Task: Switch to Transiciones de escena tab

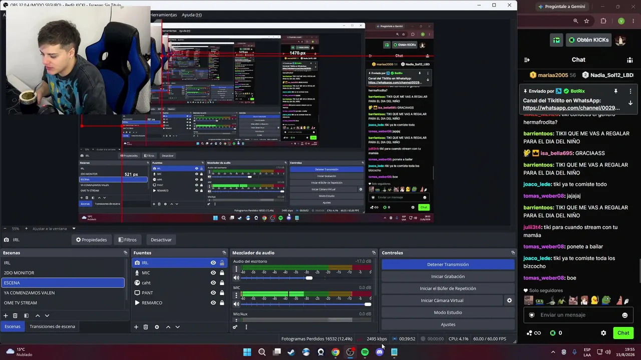Action: pyautogui.click(x=52, y=326)
